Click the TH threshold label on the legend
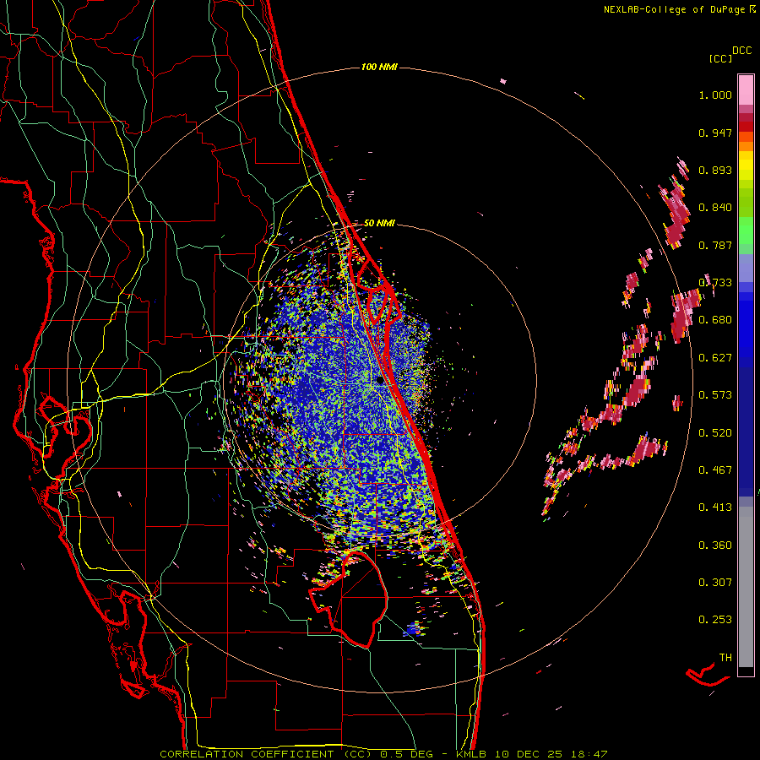Viewport: 760px width, 760px height. (725, 658)
